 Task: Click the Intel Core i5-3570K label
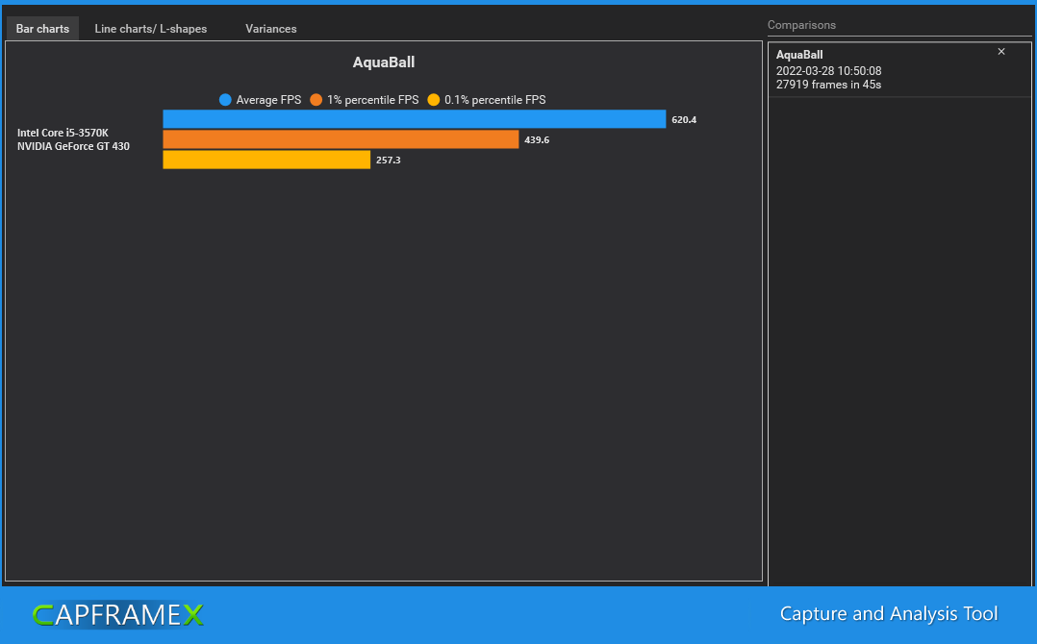63,133
